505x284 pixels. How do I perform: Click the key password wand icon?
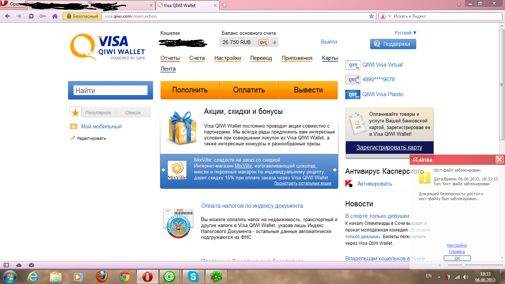pos(43,16)
